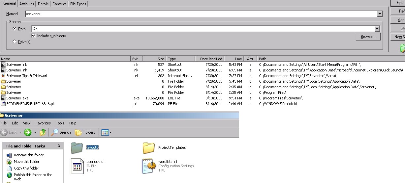Select the Path radio button
The width and height of the screenshot is (405, 183).
(x=14, y=29)
